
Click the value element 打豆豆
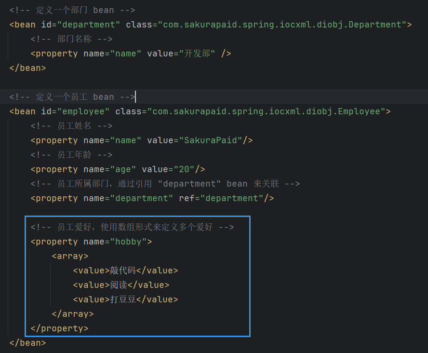click(126, 299)
